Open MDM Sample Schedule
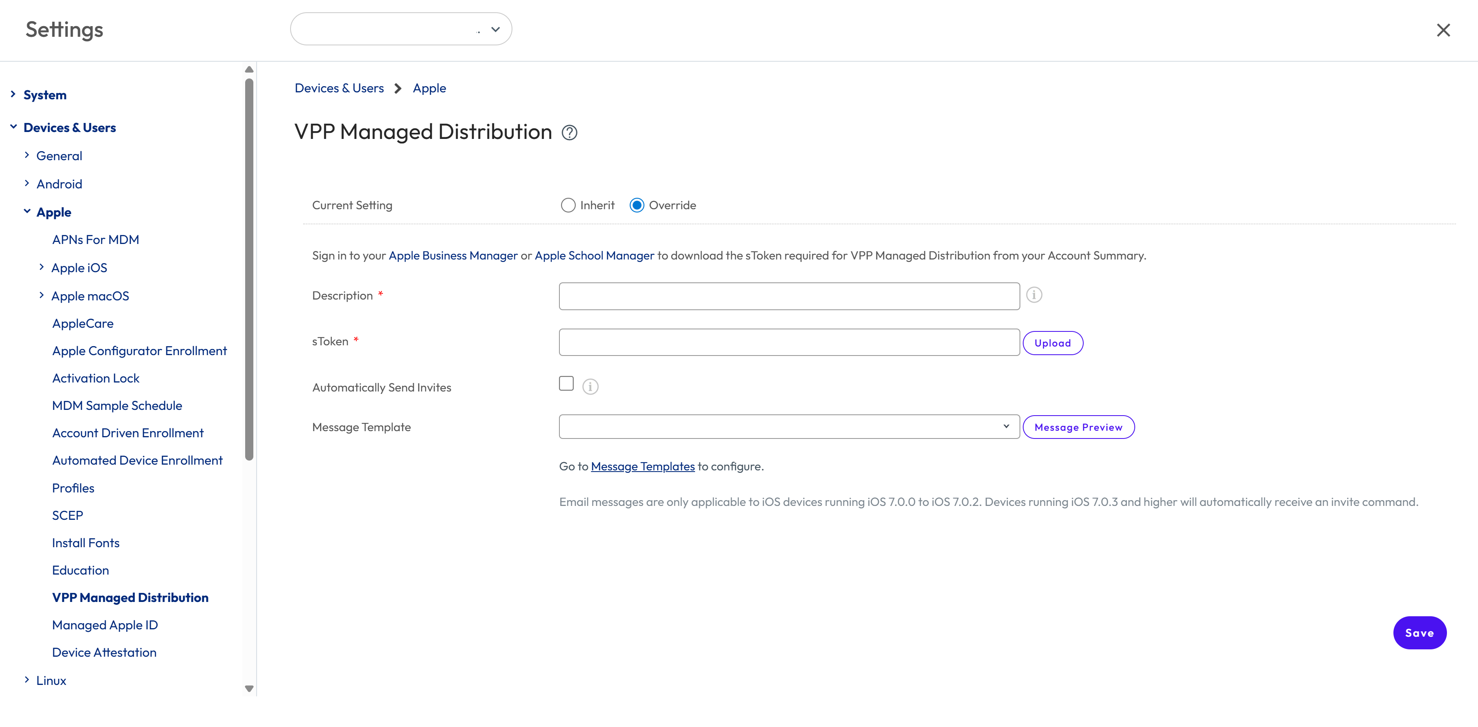 point(117,406)
